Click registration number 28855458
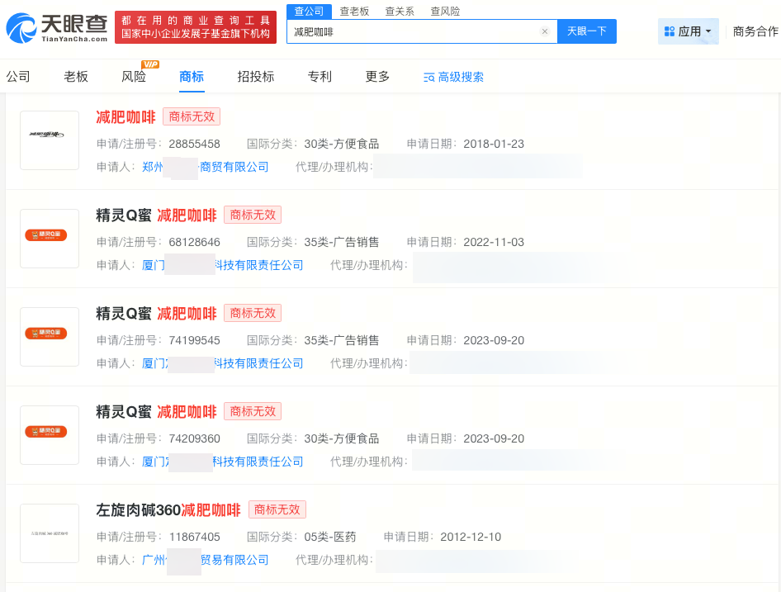This screenshot has height=592, width=781. pyautogui.click(x=194, y=144)
